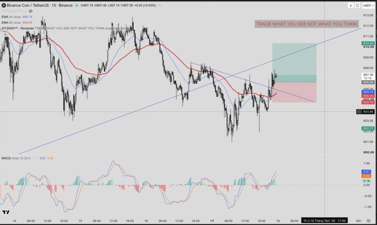The width and height of the screenshot is (377, 225).
Task: Click the gray 606.60 entry price tag
Action: point(368,82)
